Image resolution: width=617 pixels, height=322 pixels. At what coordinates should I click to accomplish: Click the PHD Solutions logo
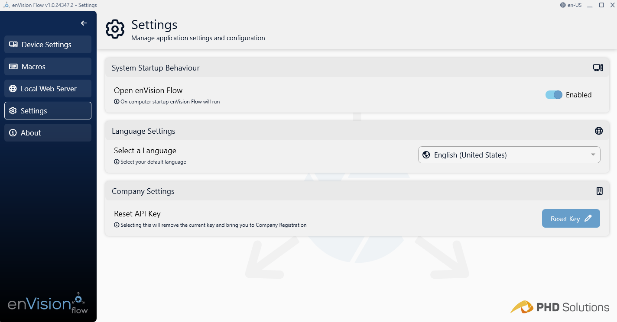pyautogui.click(x=560, y=307)
